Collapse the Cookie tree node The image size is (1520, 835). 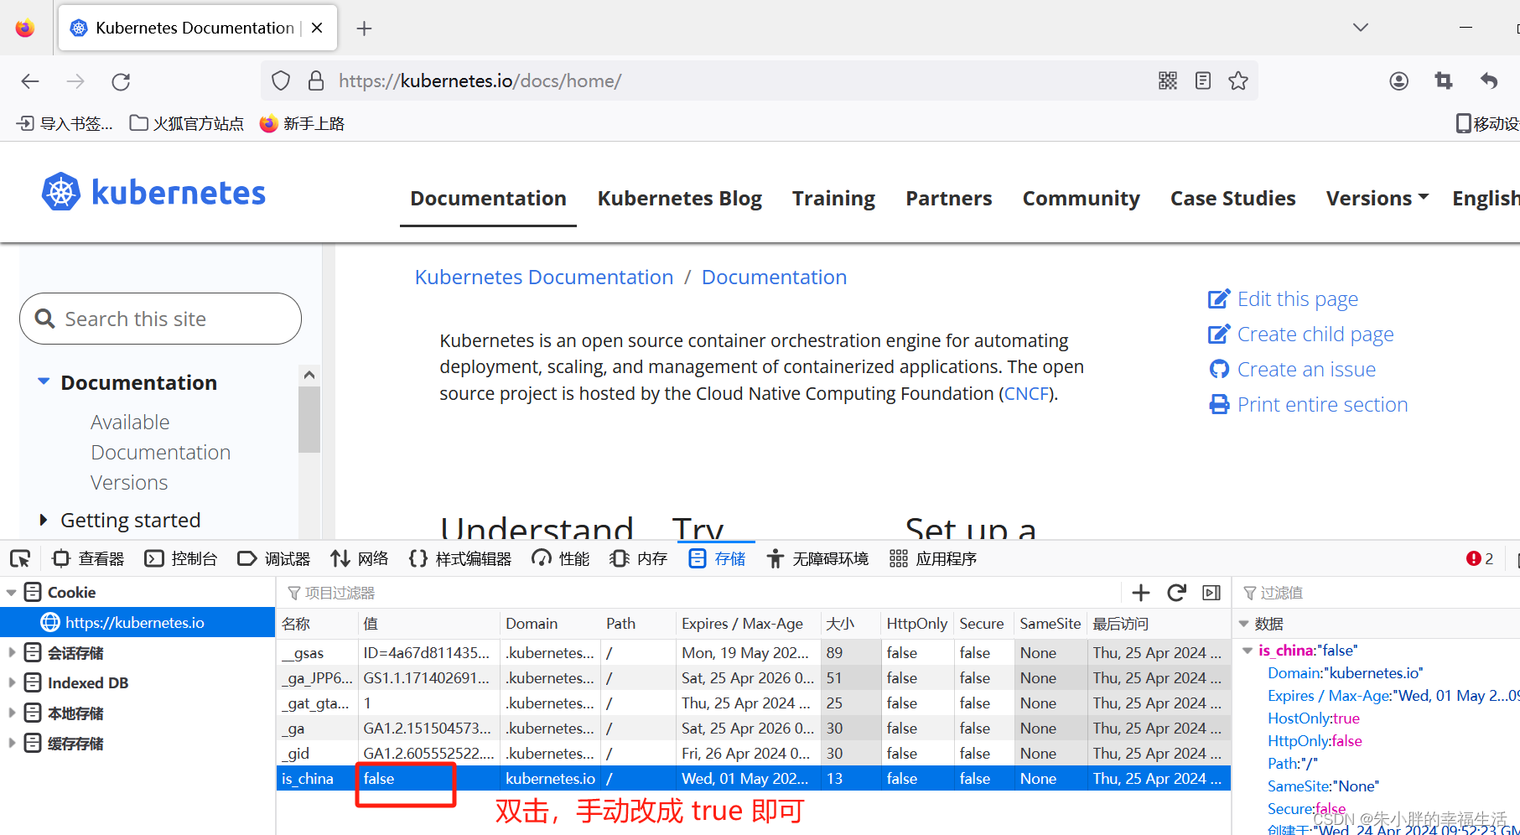pyautogui.click(x=12, y=593)
